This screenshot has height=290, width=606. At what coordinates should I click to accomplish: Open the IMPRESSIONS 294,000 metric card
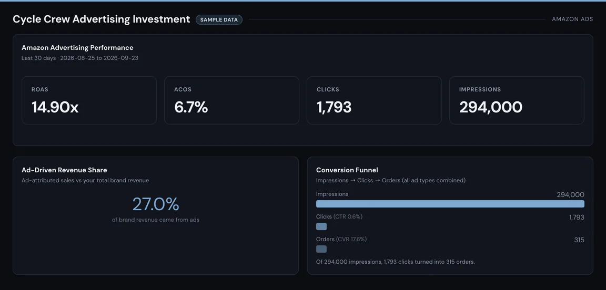(x=517, y=100)
